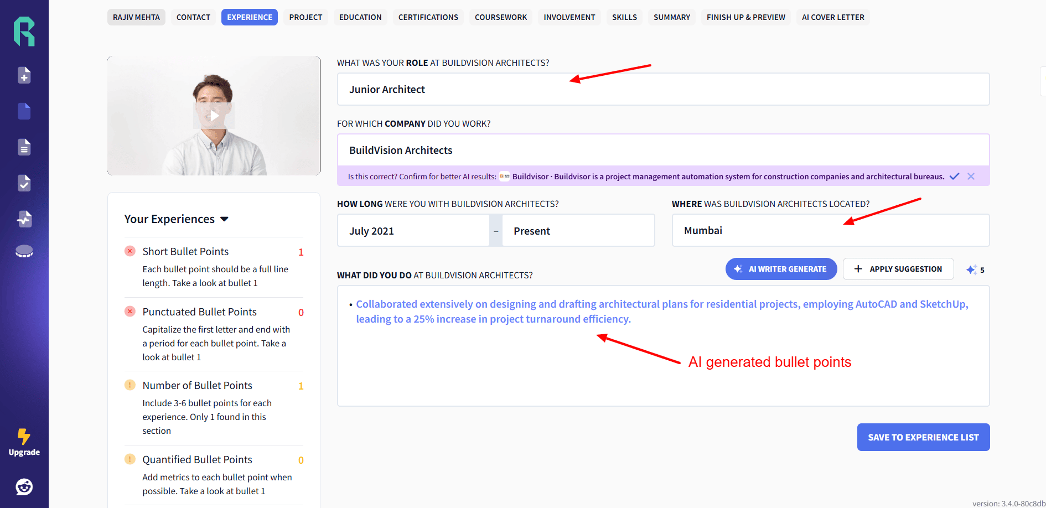Switch to the Education tab
1046x508 pixels.
360,17
